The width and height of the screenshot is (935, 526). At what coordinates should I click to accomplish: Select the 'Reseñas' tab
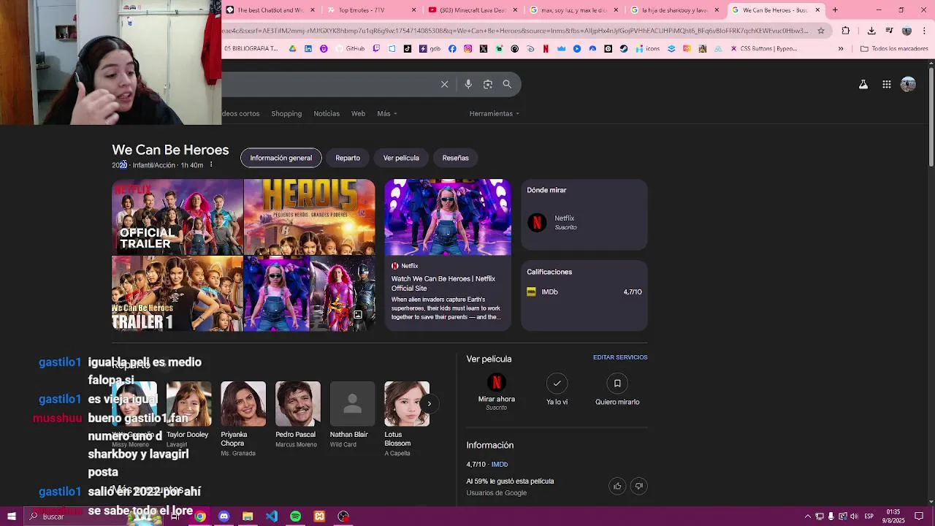tap(455, 158)
